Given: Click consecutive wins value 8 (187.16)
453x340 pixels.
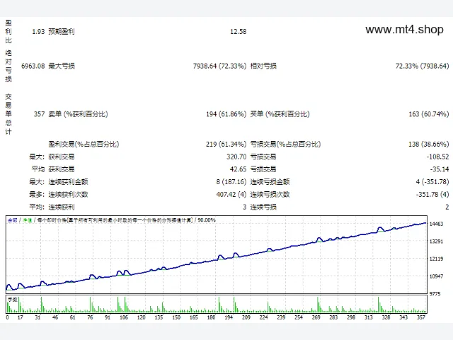Looking at the screenshot, I should pyautogui.click(x=231, y=182).
